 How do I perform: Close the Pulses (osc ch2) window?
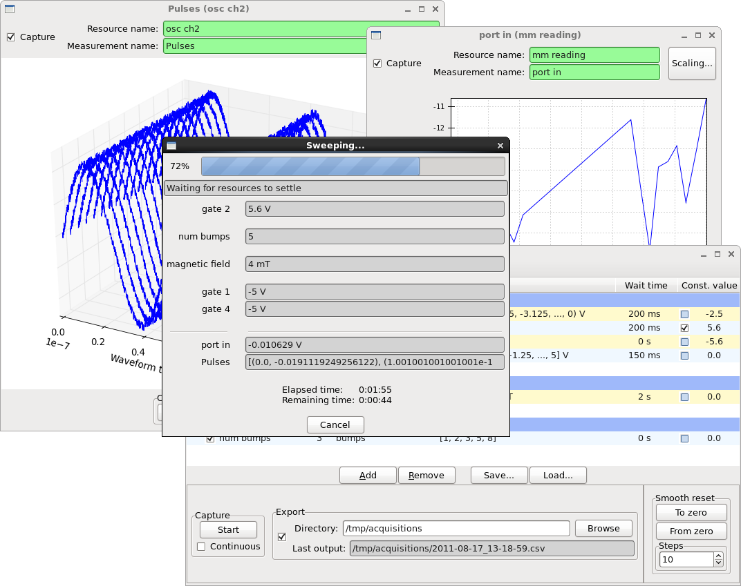[435, 9]
